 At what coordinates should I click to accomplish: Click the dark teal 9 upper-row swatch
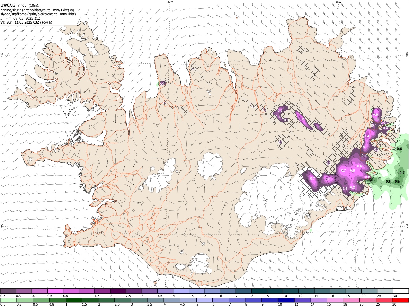275,291
